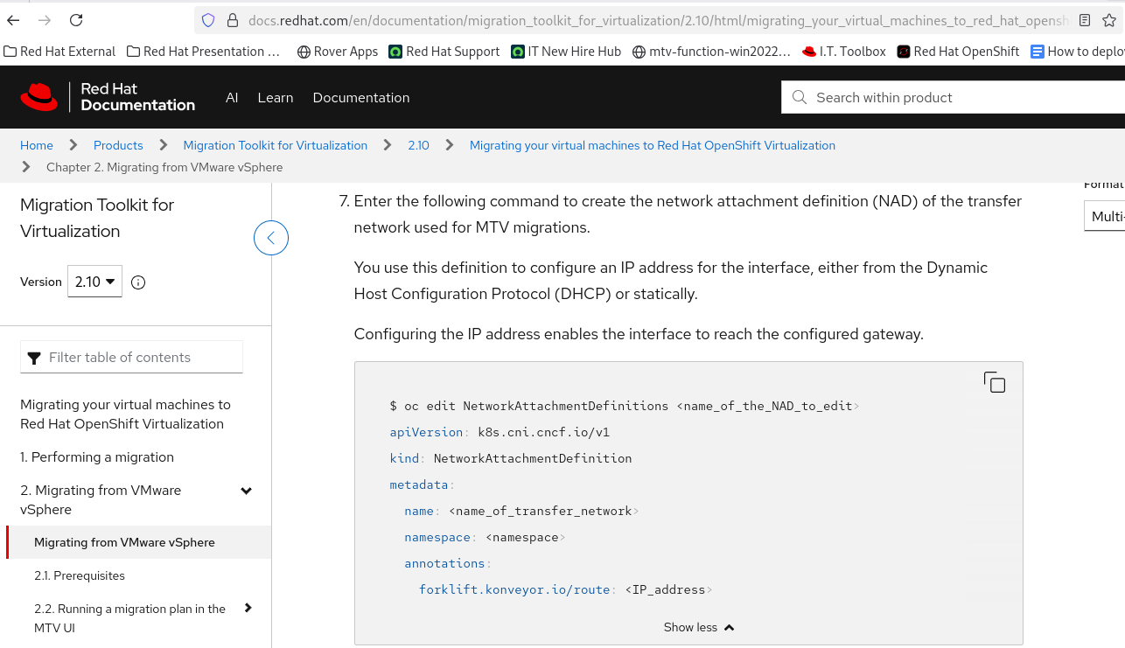Image resolution: width=1125 pixels, height=648 pixels.
Task: Collapse the code block with Show less
Action: point(698,627)
